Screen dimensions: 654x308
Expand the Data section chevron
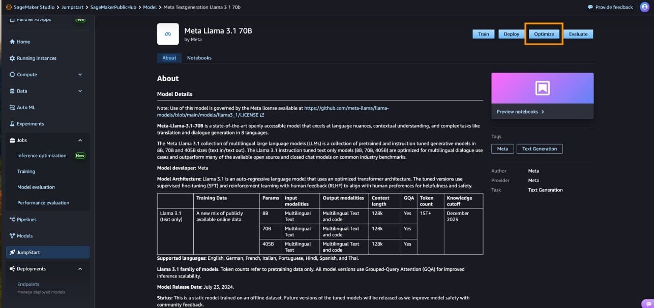click(x=80, y=91)
